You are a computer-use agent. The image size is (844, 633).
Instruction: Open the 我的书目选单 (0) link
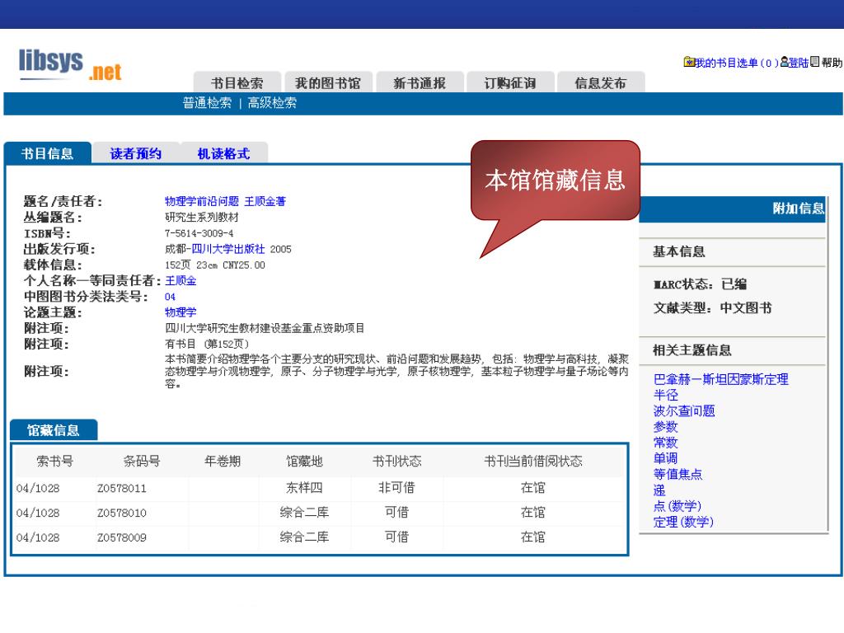point(737,63)
